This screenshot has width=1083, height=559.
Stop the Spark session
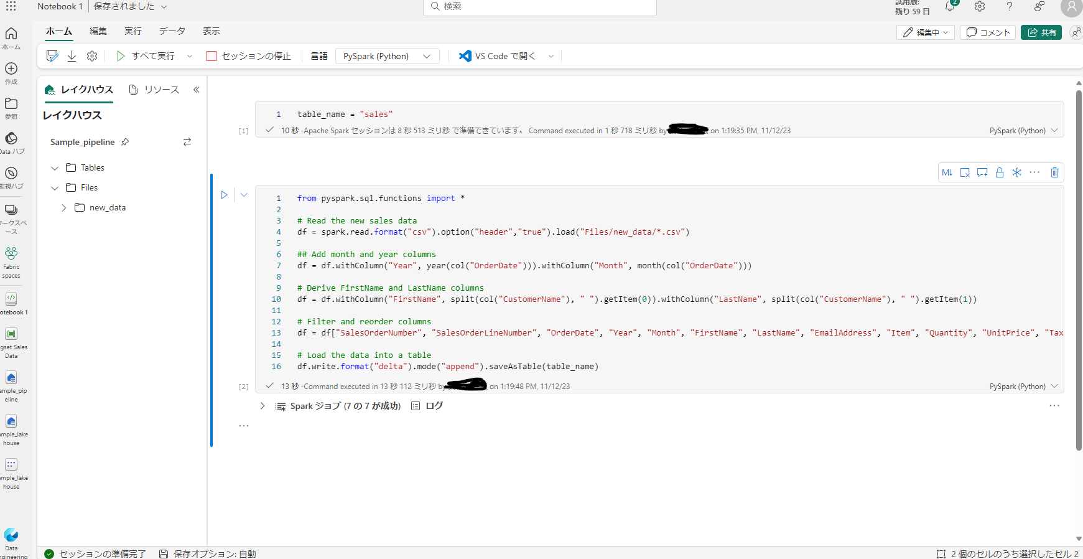(x=249, y=56)
